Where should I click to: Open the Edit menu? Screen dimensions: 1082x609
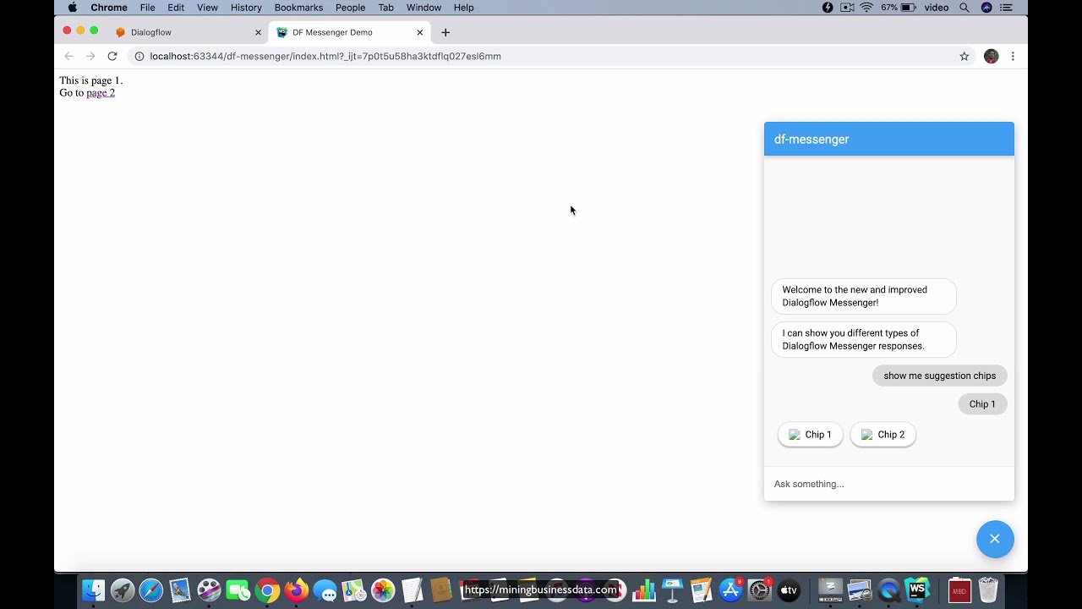tap(176, 8)
